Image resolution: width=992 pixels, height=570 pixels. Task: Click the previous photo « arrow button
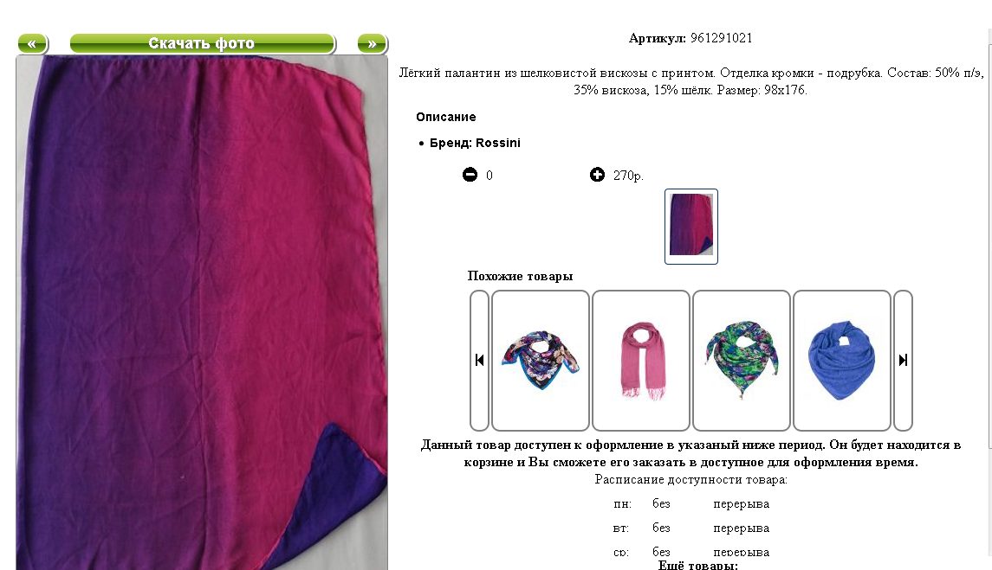pos(32,43)
